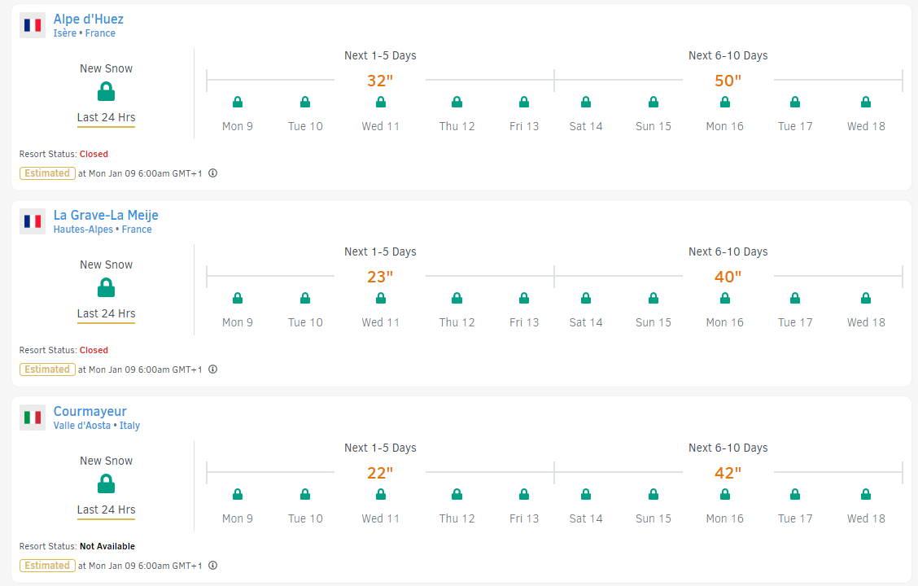Click info icon next to Courmayeur estimate time

click(x=212, y=566)
